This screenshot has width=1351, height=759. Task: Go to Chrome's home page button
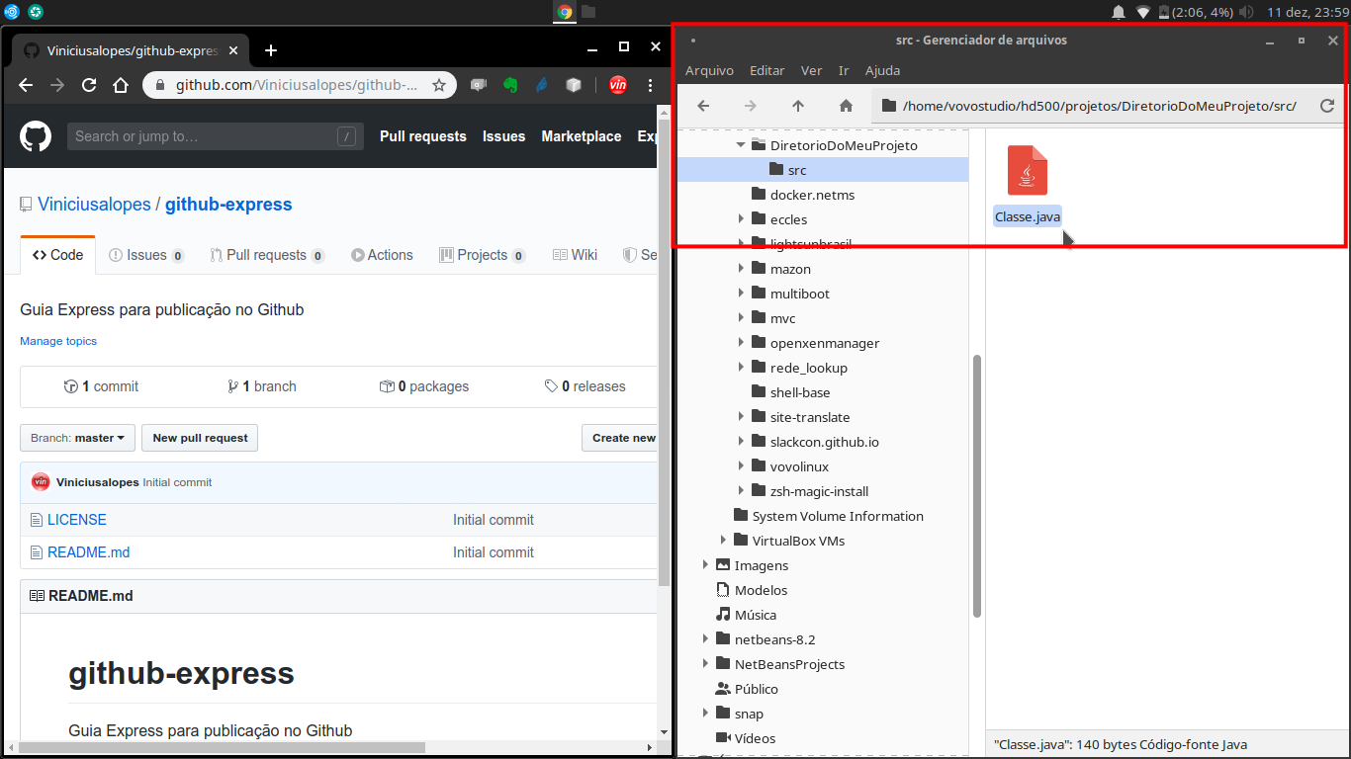pyautogui.click(x=121, y=85)
